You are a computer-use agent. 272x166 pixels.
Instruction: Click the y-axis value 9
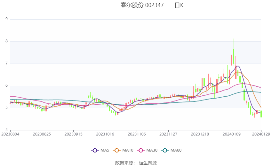click(x=7, y=19)
